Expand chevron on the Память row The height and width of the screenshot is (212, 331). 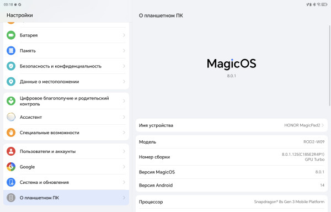(124, 51)
